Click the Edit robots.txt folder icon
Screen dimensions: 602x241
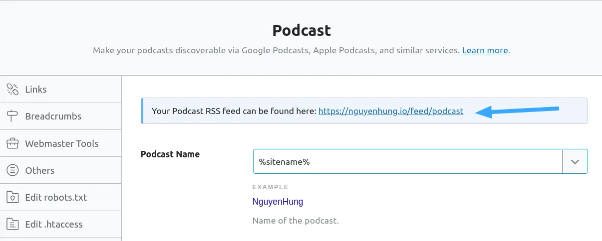[12, 197]
